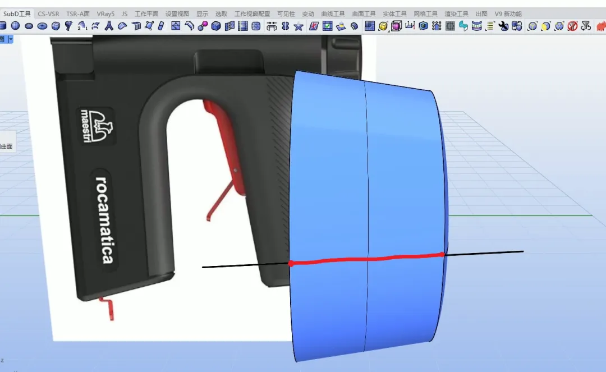Select the curved bridge tool icon
606x372 pixels.
point(189,26)
